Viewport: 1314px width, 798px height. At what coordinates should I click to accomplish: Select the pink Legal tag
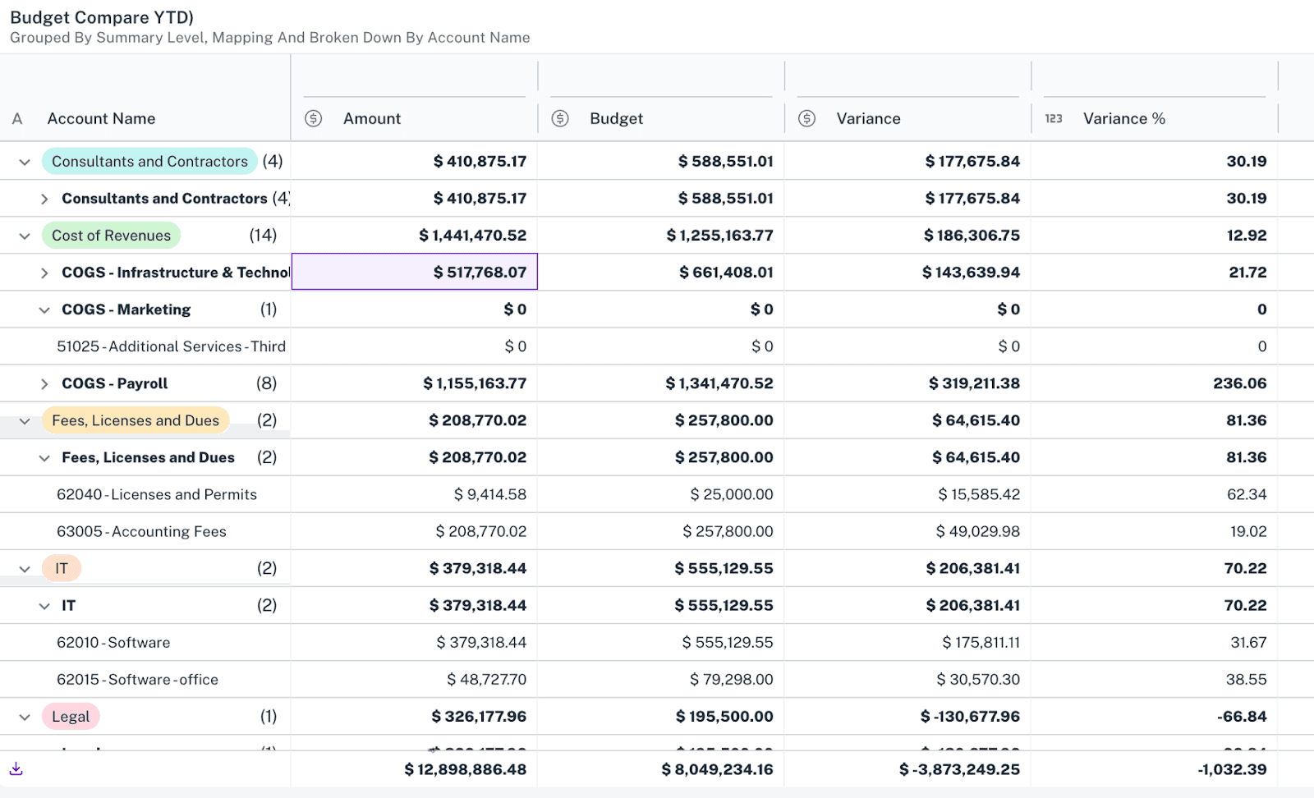pyautogui.click(x=71, y=717)
